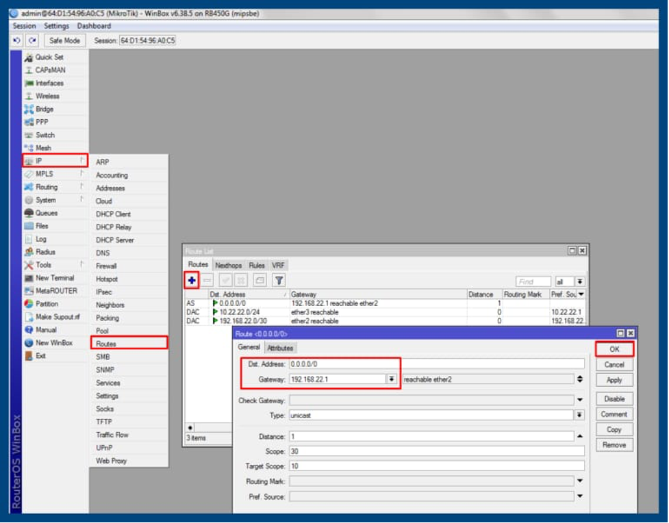Image resolution: width=669 pixels, height=523 pixels.
Task: Expand the Pref. Source option
Action: [x=580, y=496]
